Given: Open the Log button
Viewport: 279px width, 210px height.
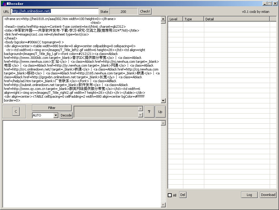Looking at the screenshot, I should (249, 195).
